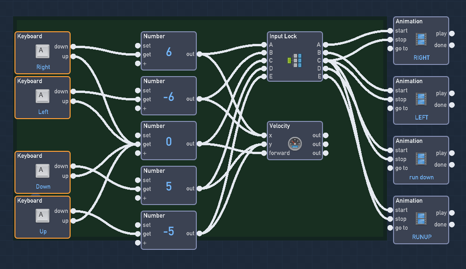
Task: Click the set port of the Number -6 node
Action: pos(137,90)
